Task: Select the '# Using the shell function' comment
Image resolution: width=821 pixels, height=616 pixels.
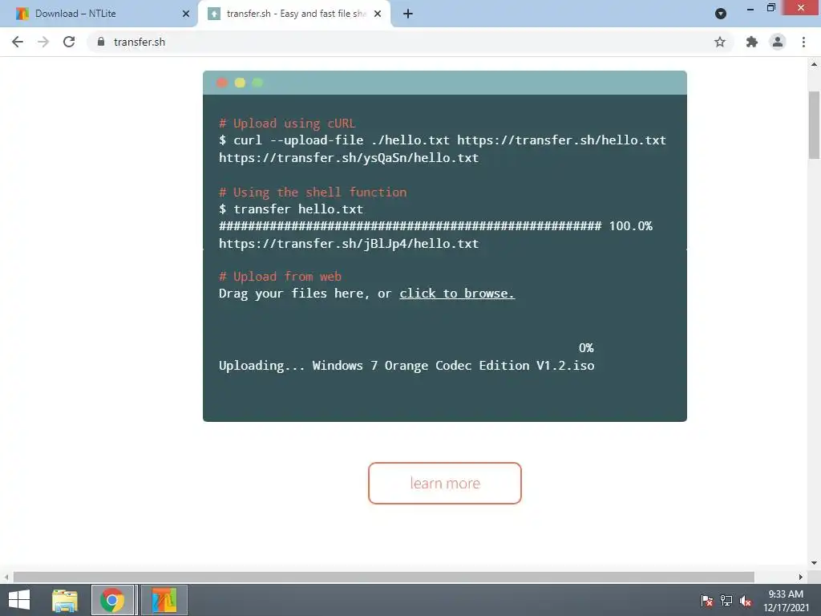Action: [x=313, y=192]
